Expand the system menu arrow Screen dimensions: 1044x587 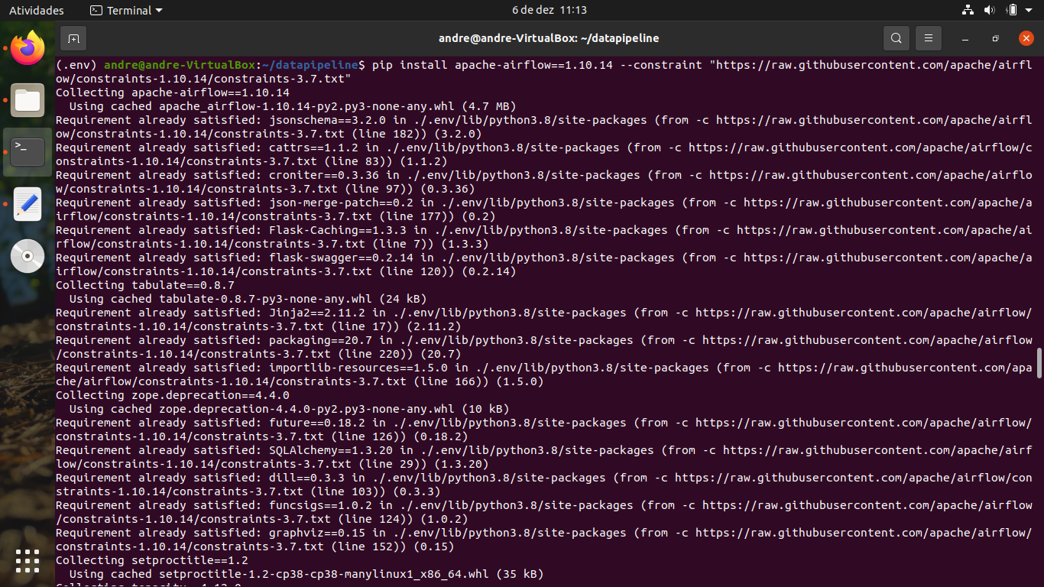(x=1030, y=11)
